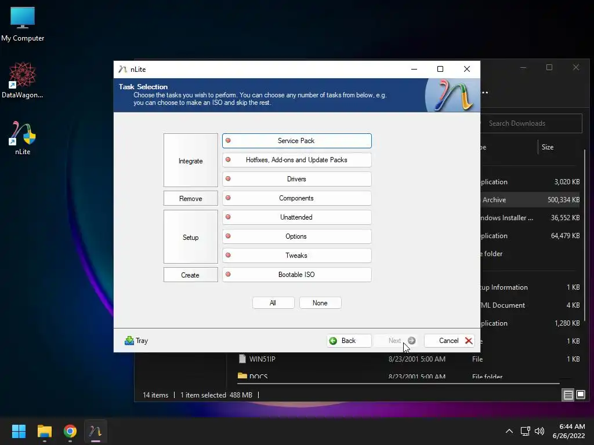The image size is (594, 445).
Task: Click the nLite taskbar icon
Action: coord(96,431)
